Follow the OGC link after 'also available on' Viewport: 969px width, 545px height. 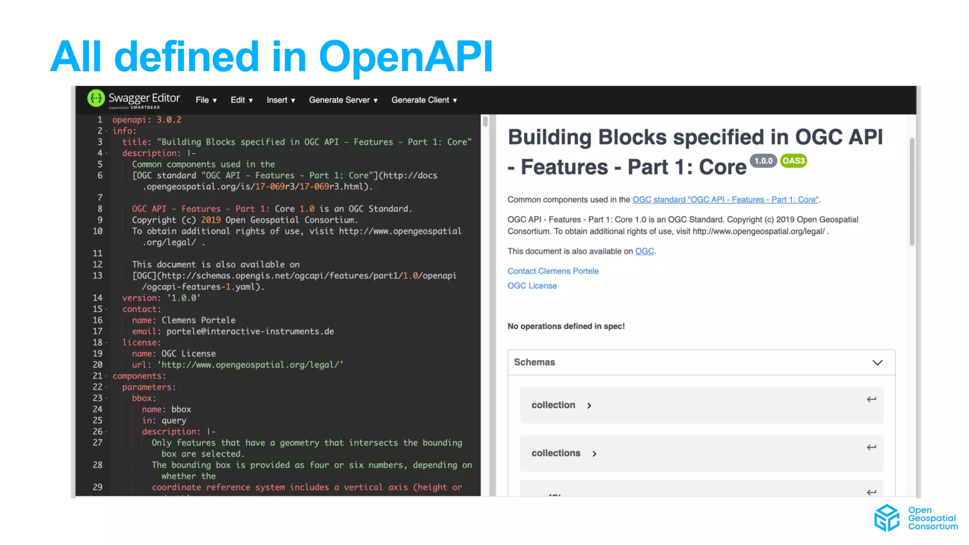[644, 251]
